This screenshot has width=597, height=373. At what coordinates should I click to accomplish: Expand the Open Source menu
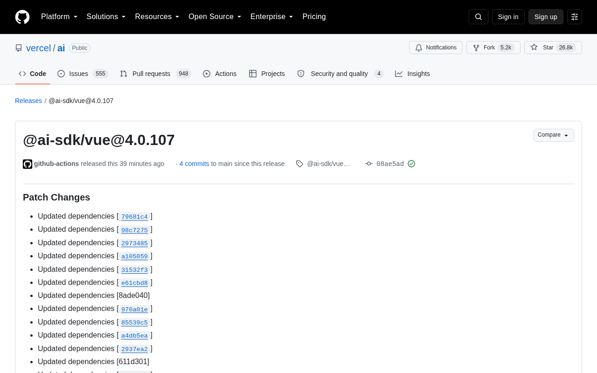215,17
